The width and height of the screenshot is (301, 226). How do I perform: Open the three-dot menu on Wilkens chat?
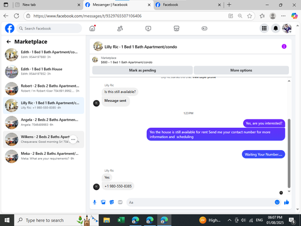pos(73,139)
